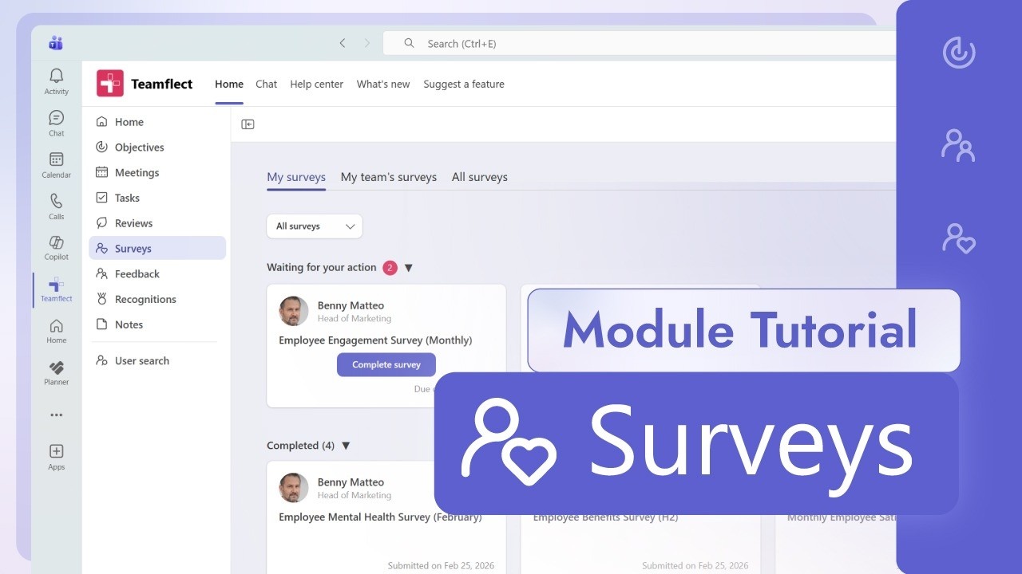This screenshot has height=574, width=1022.
Task: Switch to the Chat header tab
Action: click(x=267, y=84)
